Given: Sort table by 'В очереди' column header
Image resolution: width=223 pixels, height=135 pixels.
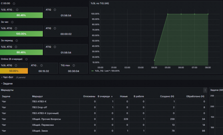Looking at the screenshot, I should pos(105,96).
